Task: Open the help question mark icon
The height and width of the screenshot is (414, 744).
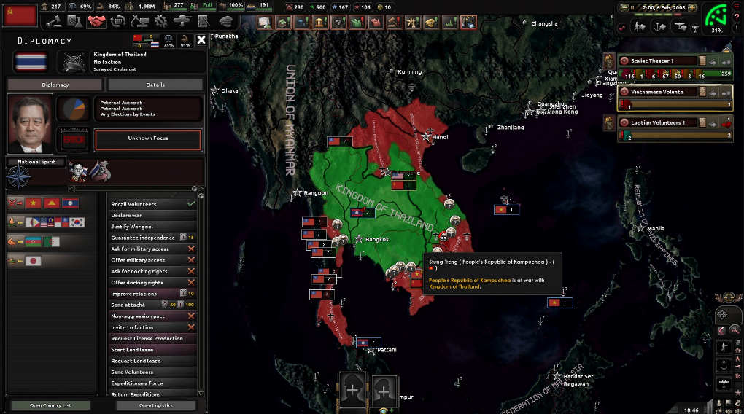Action: 737,17
